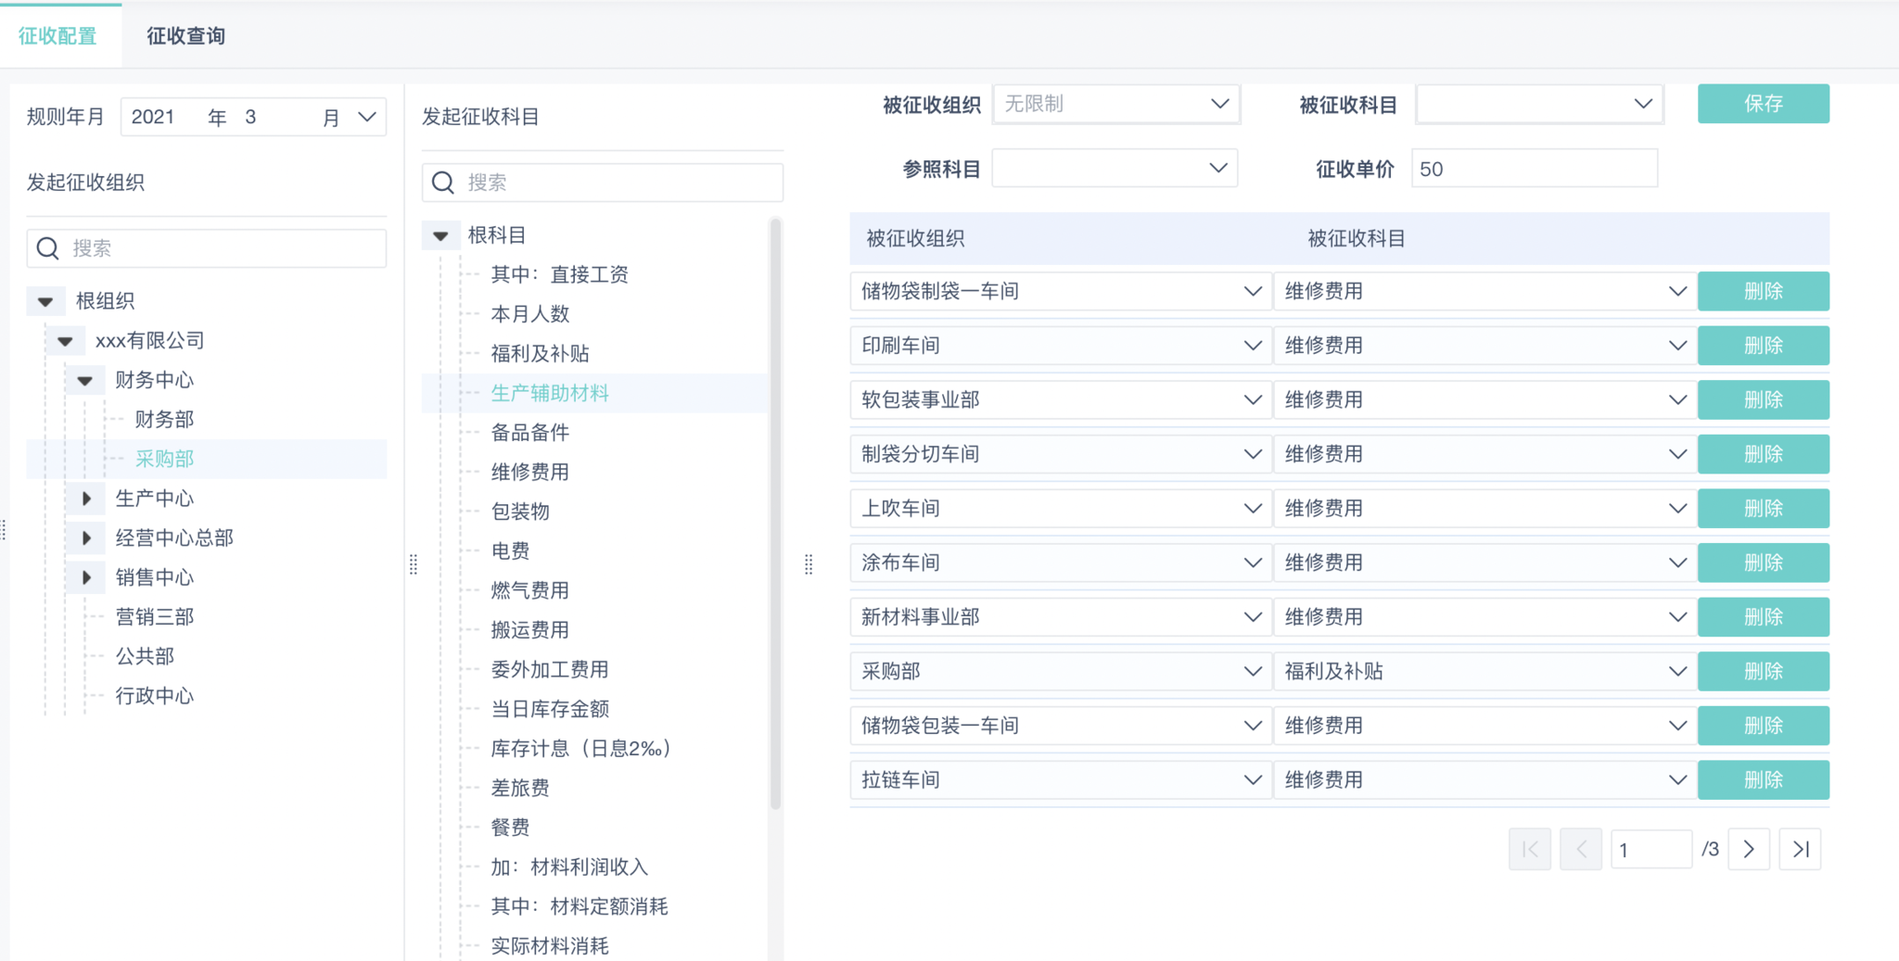Screen dimensions: 1899x961
Task: Click the search icon in organization panel
Action: tap(48, 248)
